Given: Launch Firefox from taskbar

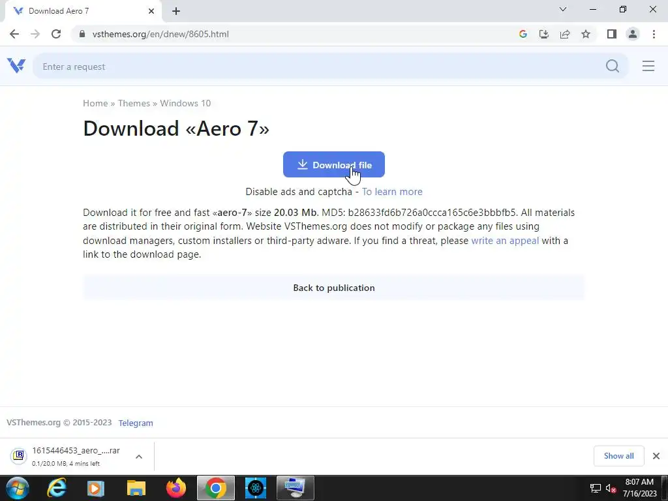Looking at the screenshot, I should click(176, 488).
